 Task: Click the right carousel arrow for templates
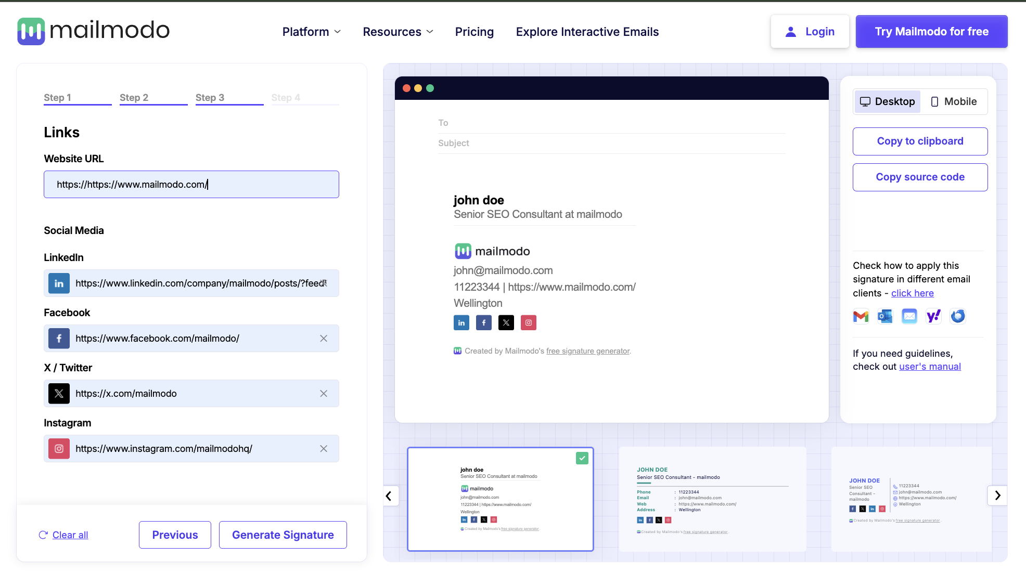point(997,496)
